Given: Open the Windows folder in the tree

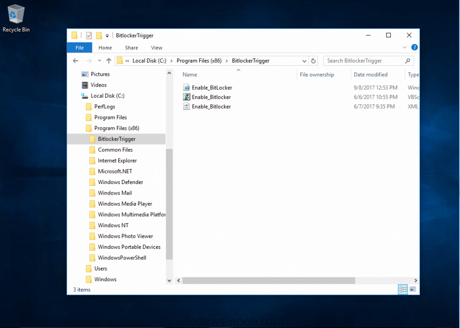Looking at the screenshot, I should point(105,279).
